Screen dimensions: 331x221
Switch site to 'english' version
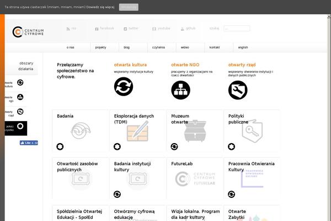pyautogui.click(x=243, y=48)
